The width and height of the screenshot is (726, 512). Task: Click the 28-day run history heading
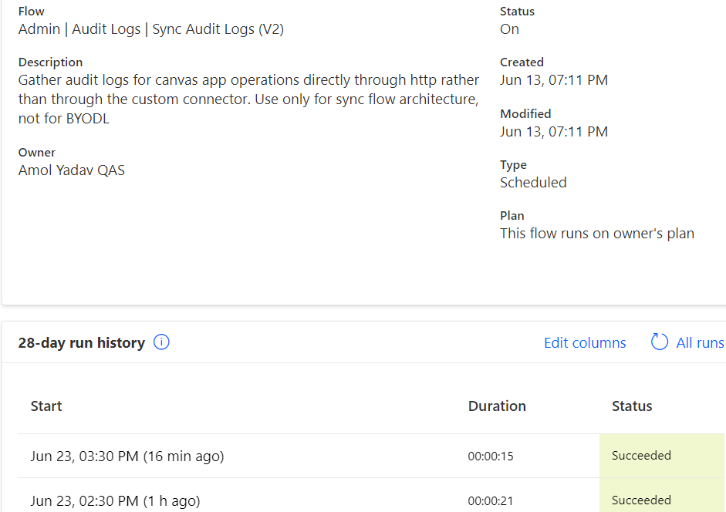click(x=82, y=342)
